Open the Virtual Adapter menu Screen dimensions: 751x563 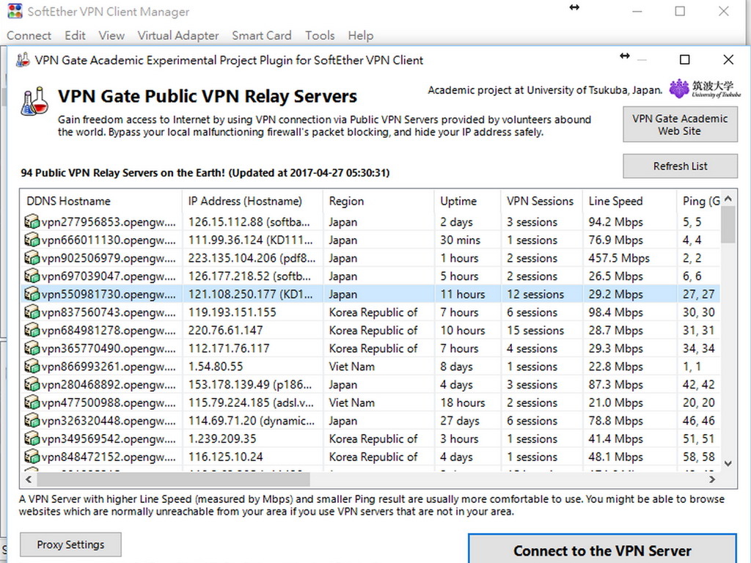coord(178,35)
